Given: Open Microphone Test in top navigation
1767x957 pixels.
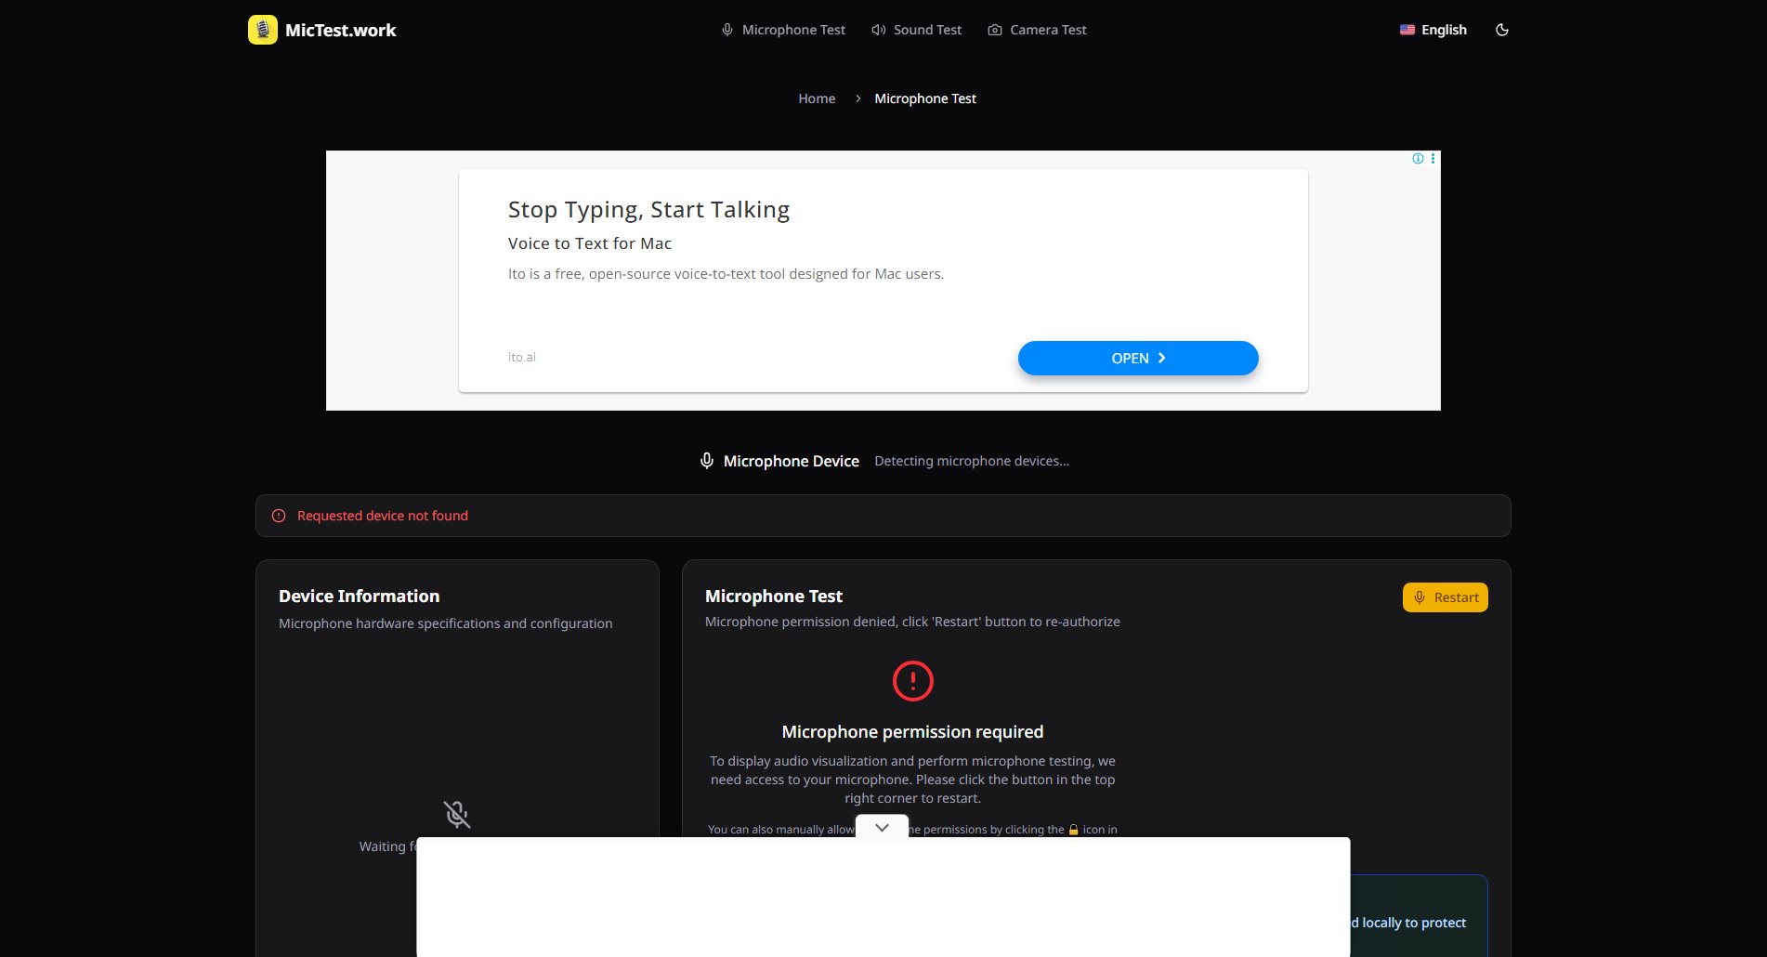Looking at the screenshot, I should coord(783,30).
